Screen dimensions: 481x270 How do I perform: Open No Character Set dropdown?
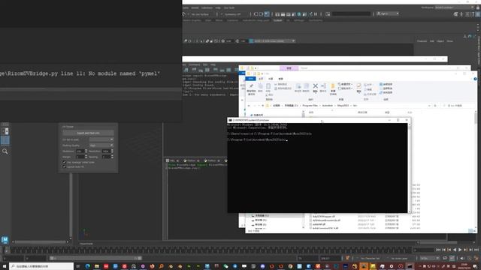371,258
